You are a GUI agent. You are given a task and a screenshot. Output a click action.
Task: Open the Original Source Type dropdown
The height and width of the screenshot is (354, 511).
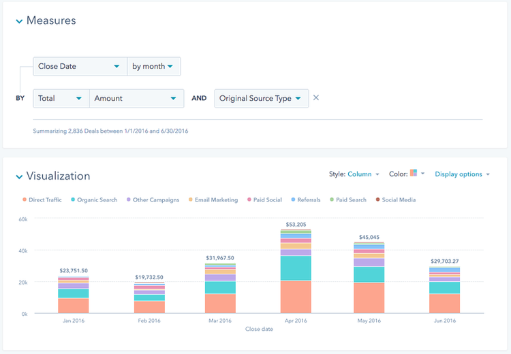pos(262,98)
